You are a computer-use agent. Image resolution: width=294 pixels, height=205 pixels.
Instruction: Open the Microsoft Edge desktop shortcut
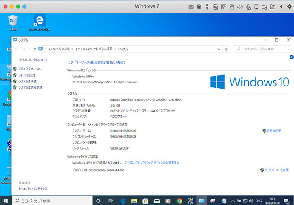40,22
